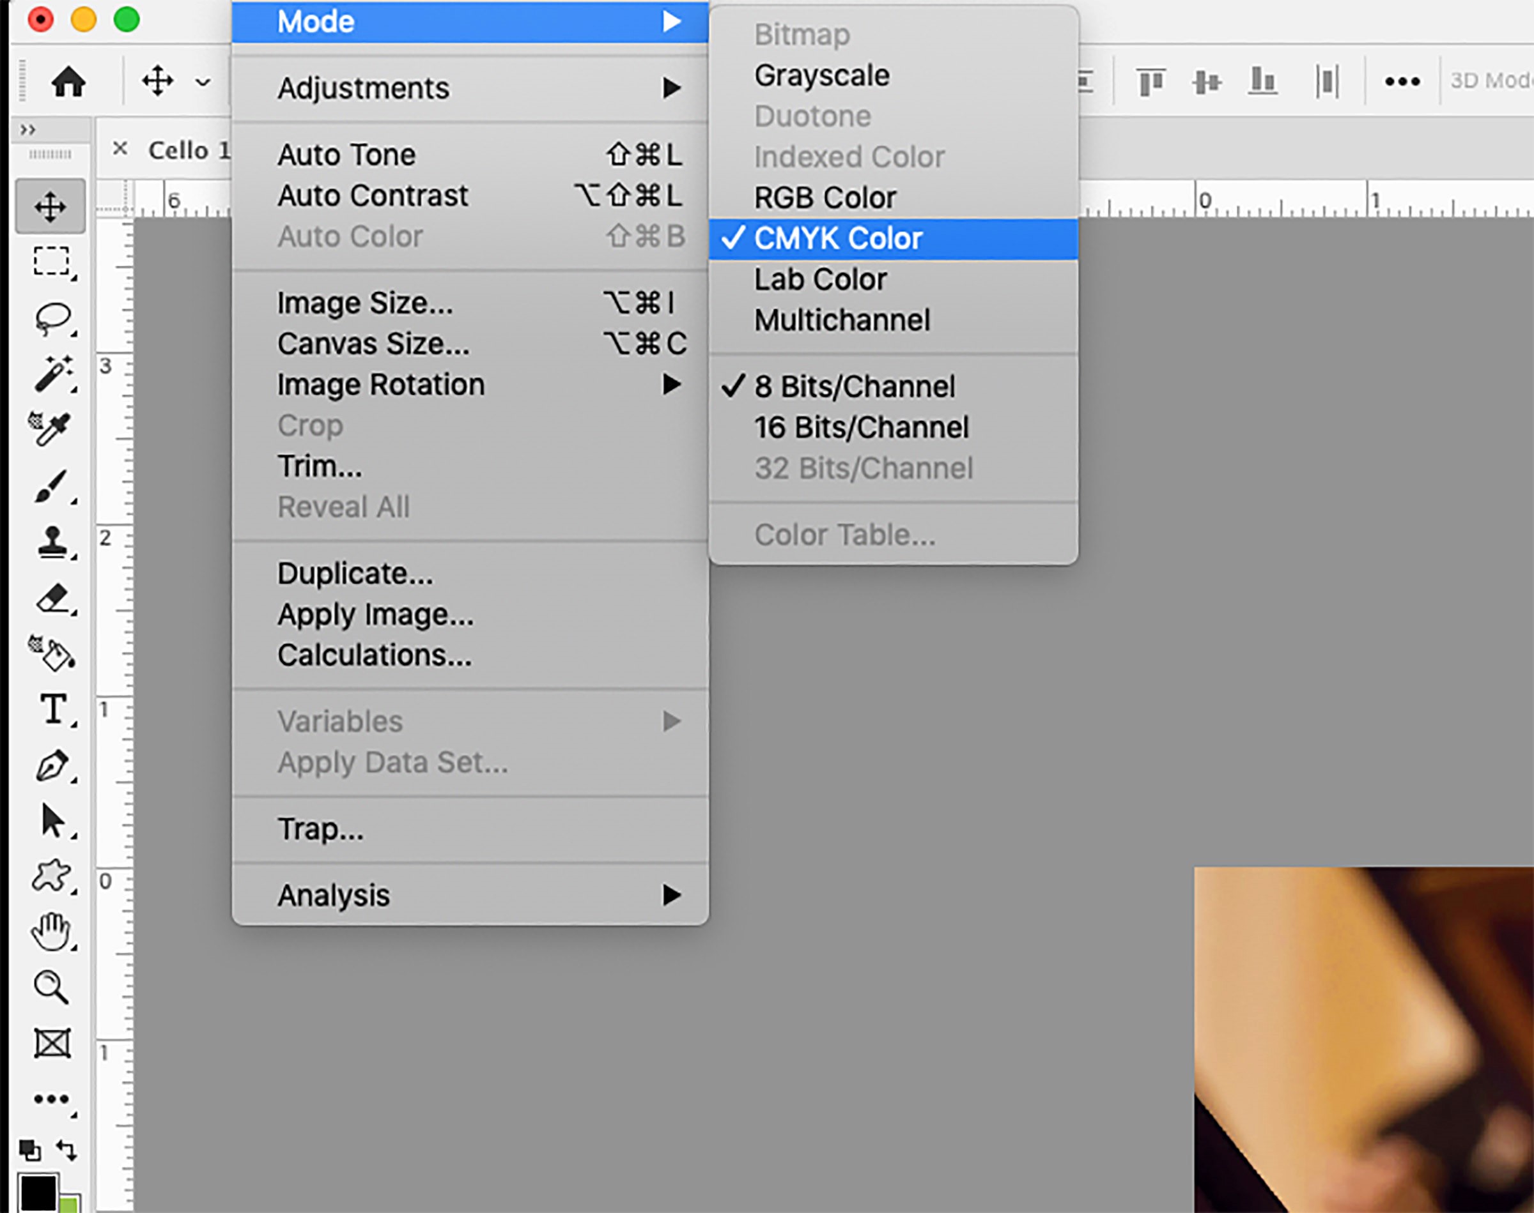Switch to the Cello 1 document tab

[x=189, y=150]
